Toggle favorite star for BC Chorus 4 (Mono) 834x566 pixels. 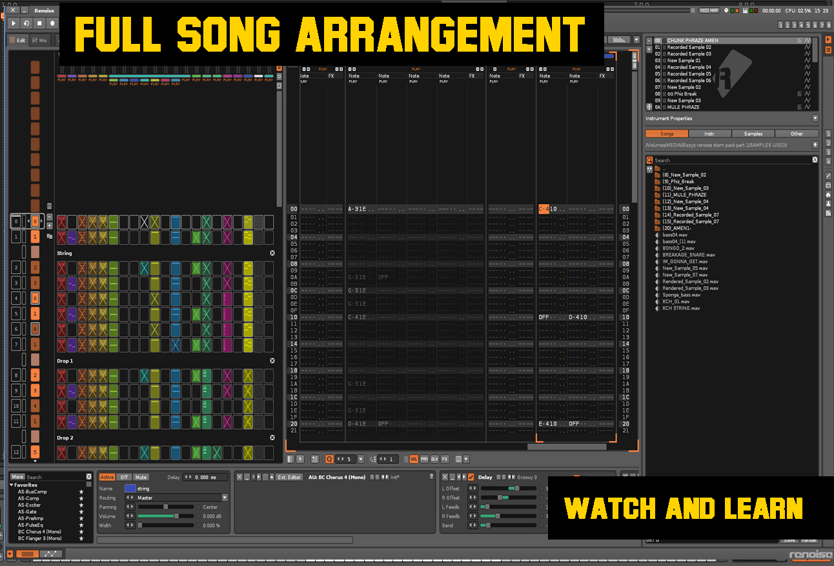click(x=81, y=532)
